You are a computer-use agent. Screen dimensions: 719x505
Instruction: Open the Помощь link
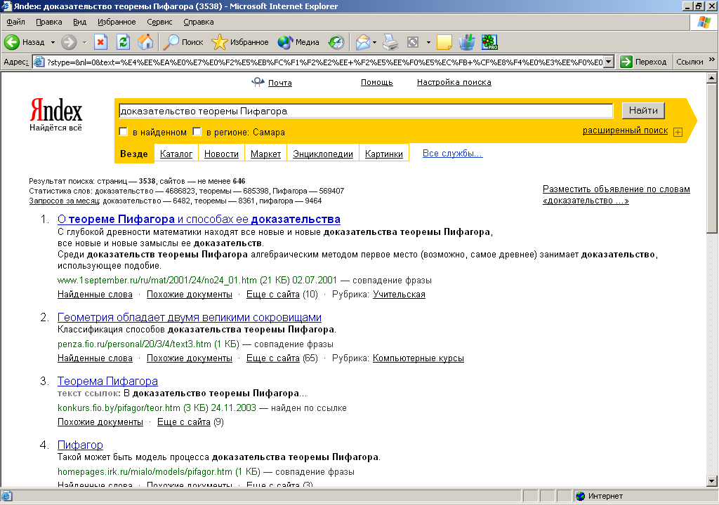point(377,83)
